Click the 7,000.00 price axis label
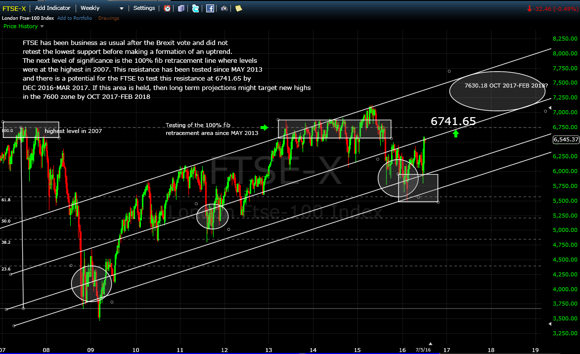The image size is (580, 354). (x=565, y=112)
